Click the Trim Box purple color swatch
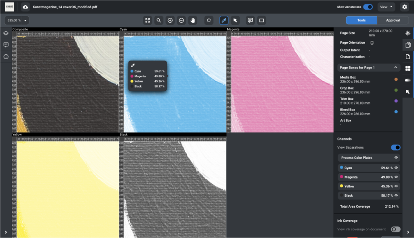 396,101
